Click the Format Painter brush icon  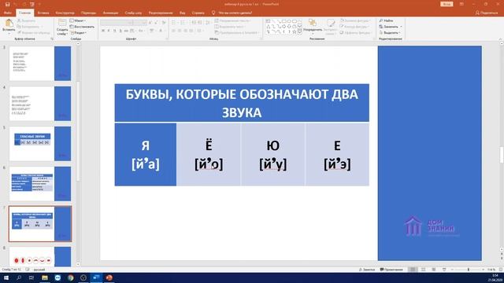pyautogui.click(x=20, y=33)
